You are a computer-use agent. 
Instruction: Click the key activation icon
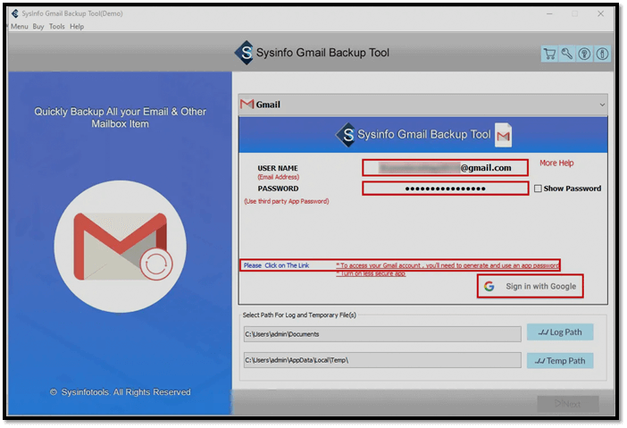(x=567, y=55)
